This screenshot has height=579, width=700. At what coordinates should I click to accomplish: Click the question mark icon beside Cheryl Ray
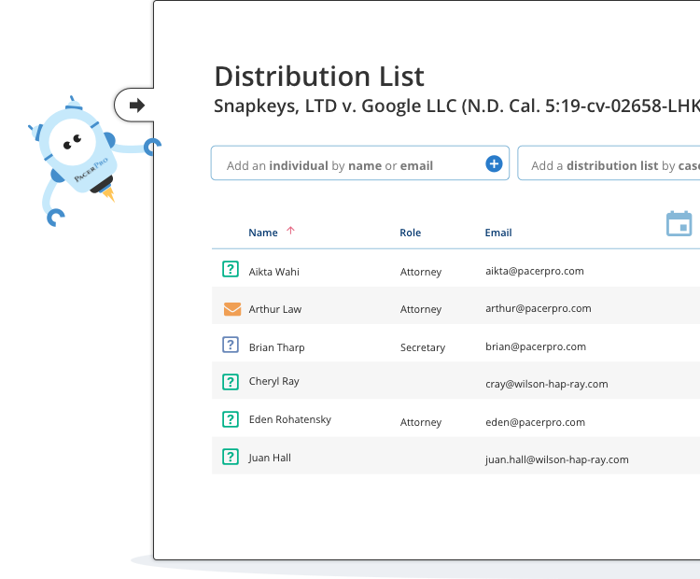[231, 382]
